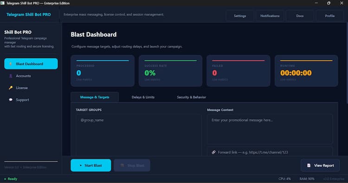
Task: Open the Support sidebar item
Action: tap(31, 100)
